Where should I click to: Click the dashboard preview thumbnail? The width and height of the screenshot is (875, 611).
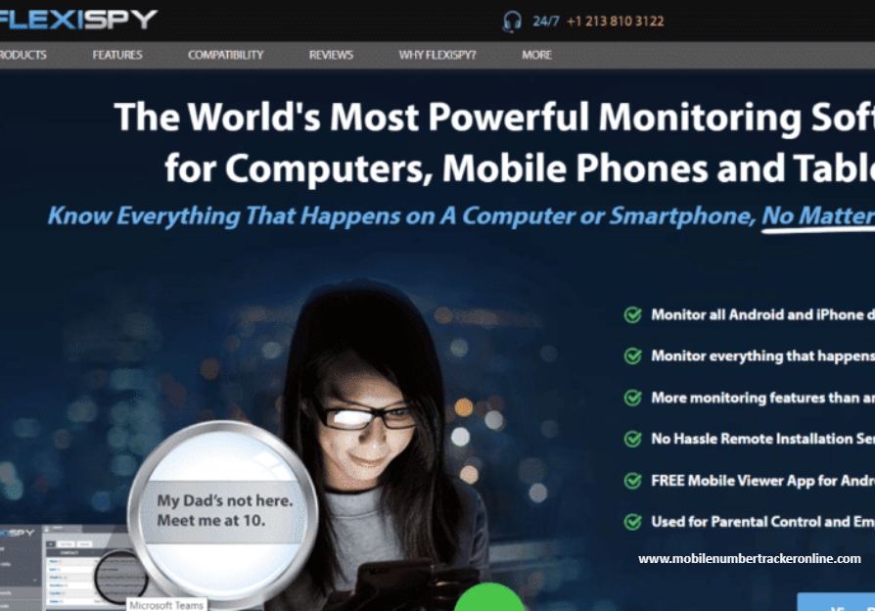coord(65,567)
